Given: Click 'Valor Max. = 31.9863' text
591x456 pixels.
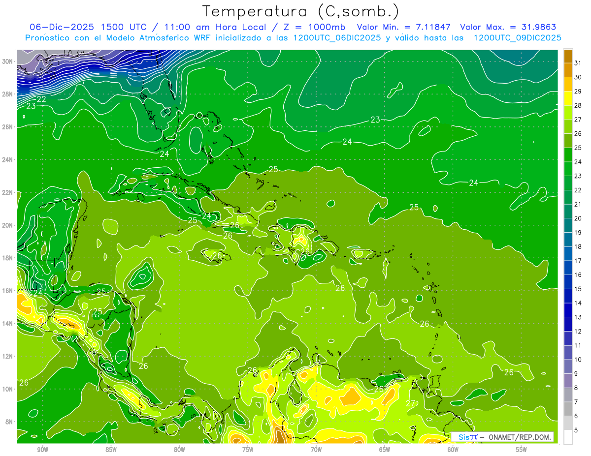Looking at the screenshot, I should [x=507, y=27].
